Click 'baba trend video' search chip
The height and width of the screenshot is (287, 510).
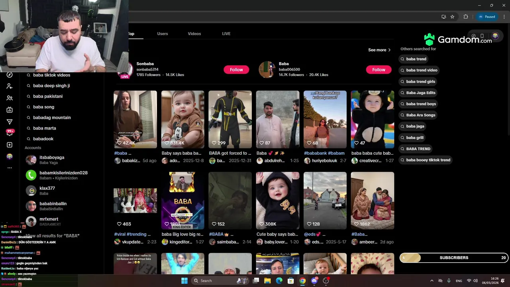coord(419,70)
